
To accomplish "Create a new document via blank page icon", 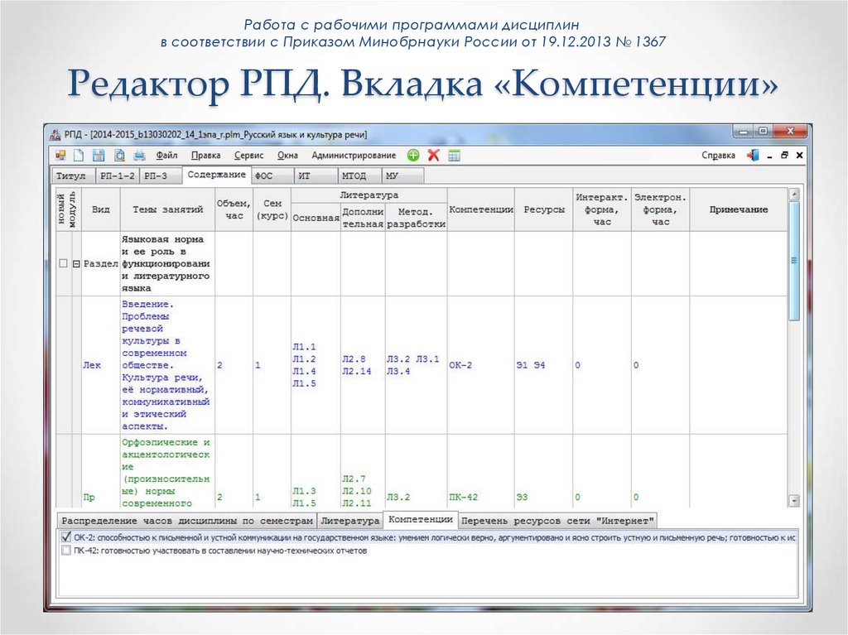I will pos(79,156).
